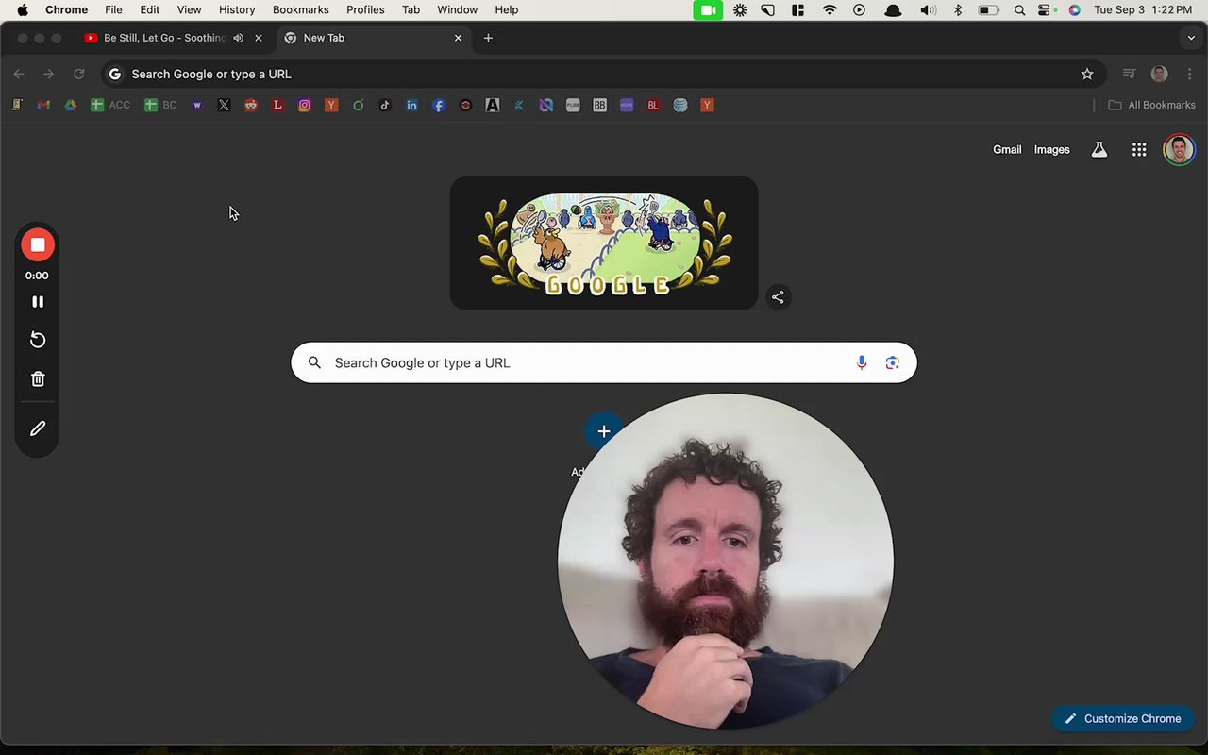Expand the tab search dropdown arrow

tap(1191, 38)
